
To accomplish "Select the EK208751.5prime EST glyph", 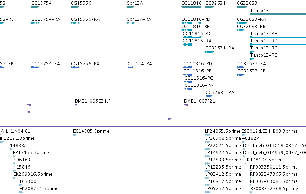I will [21, 192].
